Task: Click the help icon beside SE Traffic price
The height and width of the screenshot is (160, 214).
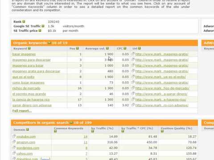Action: (40, 31)
